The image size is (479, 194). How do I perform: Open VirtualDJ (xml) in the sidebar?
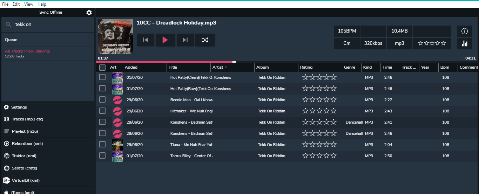point(25,180)
